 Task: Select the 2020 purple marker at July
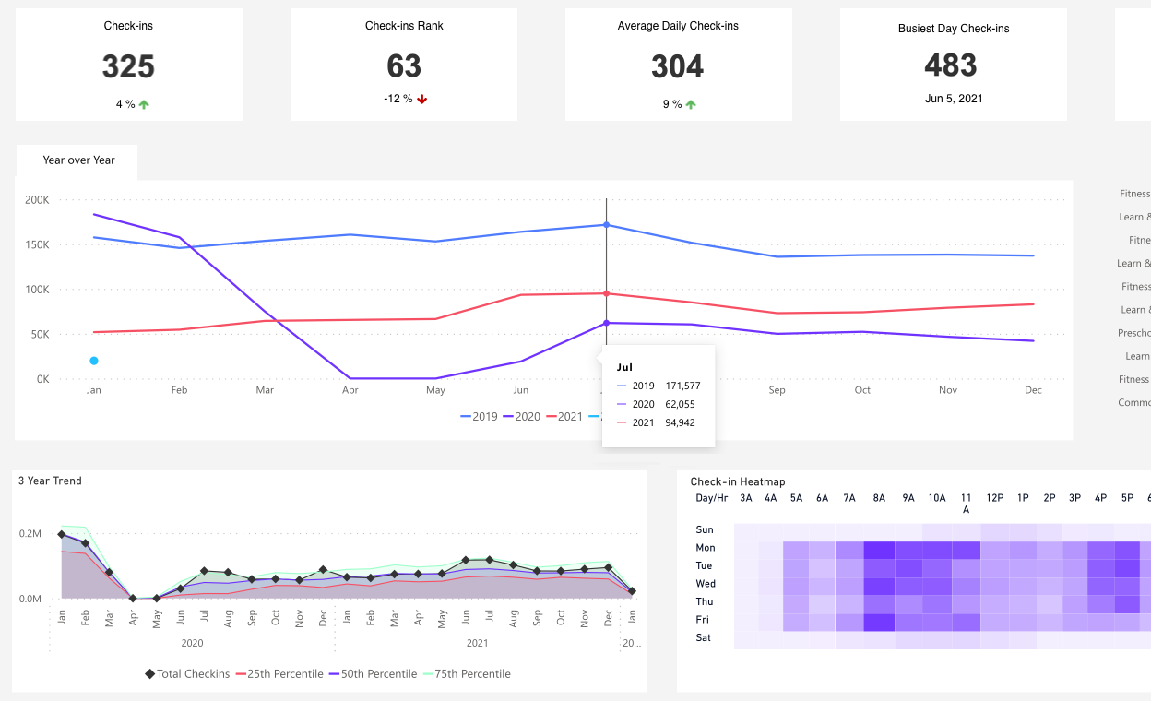606,323
